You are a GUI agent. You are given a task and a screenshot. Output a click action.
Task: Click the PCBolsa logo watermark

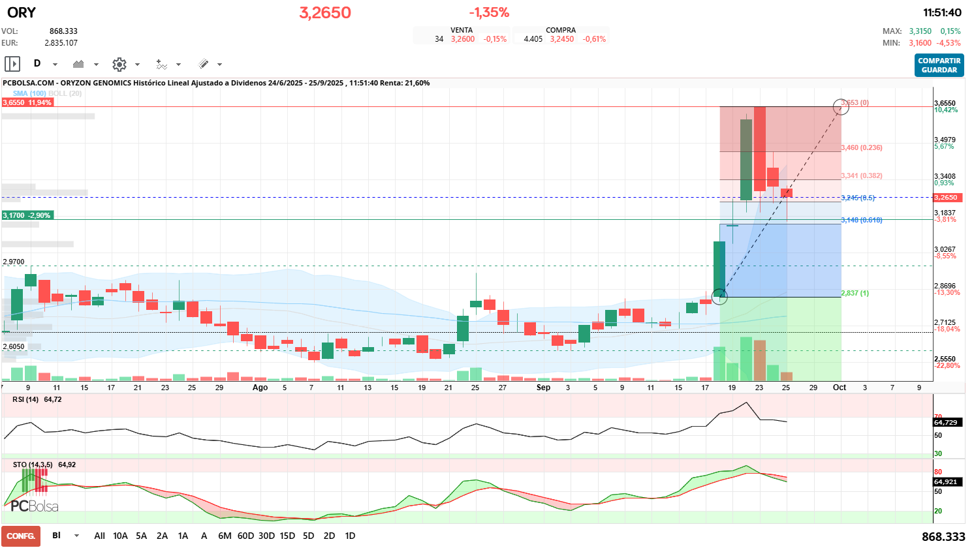tap(34, 506)
